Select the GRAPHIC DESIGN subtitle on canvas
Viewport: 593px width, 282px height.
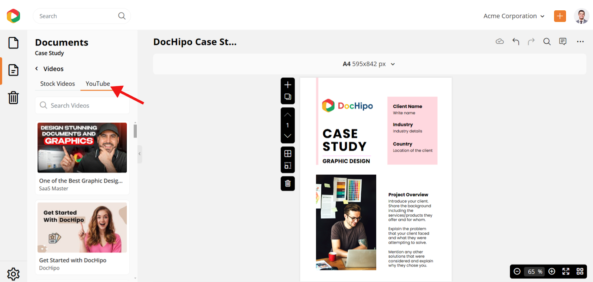pyautogui.click(x=346, y=161)
